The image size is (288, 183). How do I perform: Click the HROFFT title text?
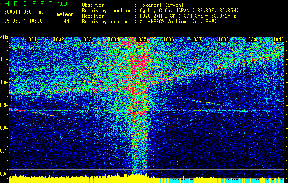pyautogui.click(x=28, y=4)
